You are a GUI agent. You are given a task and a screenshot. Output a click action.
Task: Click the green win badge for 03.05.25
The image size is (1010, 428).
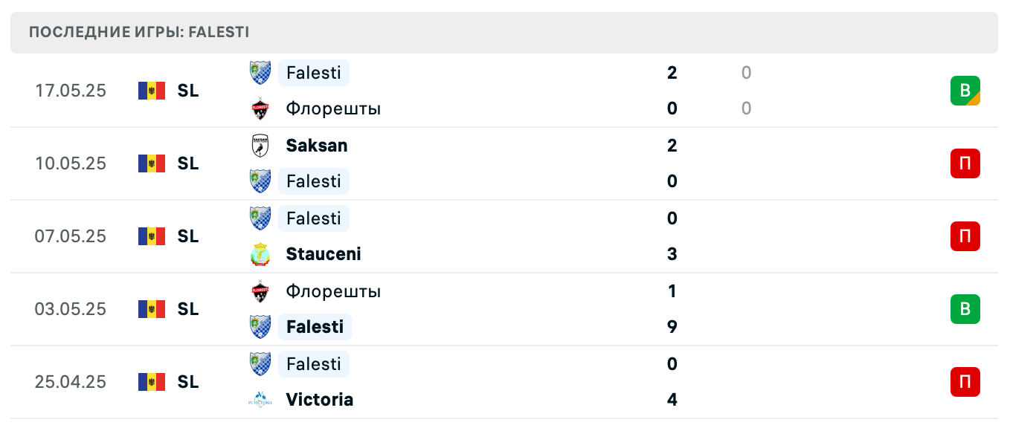tap(965, 309)
